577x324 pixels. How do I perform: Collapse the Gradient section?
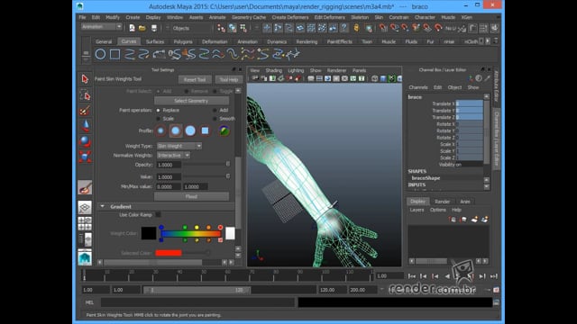102,206
